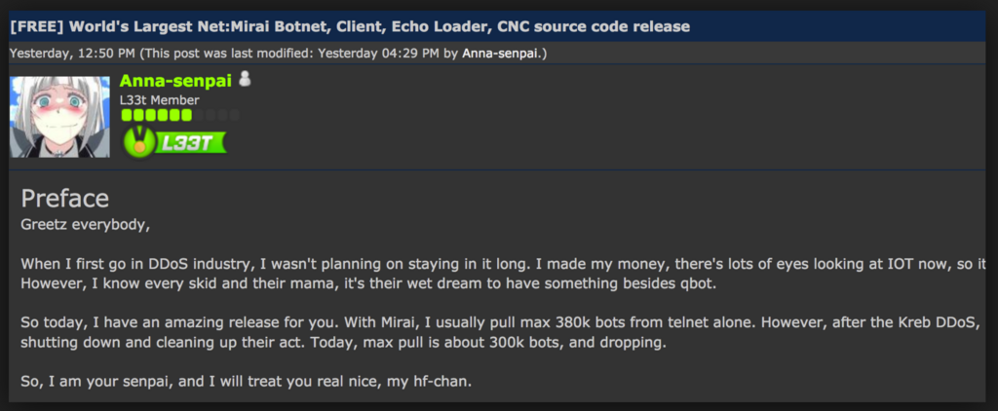Open Anna-senpai link in modified-by line
This screenshot has height=411, width=998.
(502, 54)
